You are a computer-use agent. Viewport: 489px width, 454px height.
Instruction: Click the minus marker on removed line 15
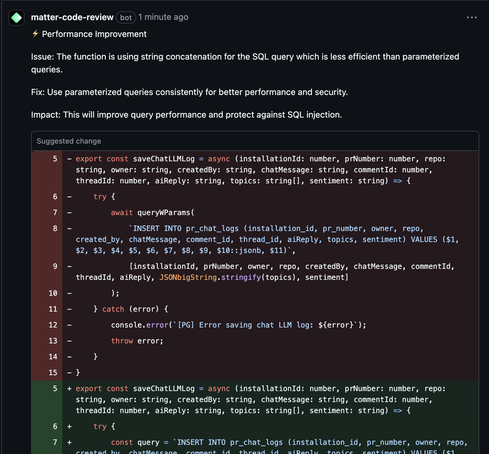pos(69,372)
